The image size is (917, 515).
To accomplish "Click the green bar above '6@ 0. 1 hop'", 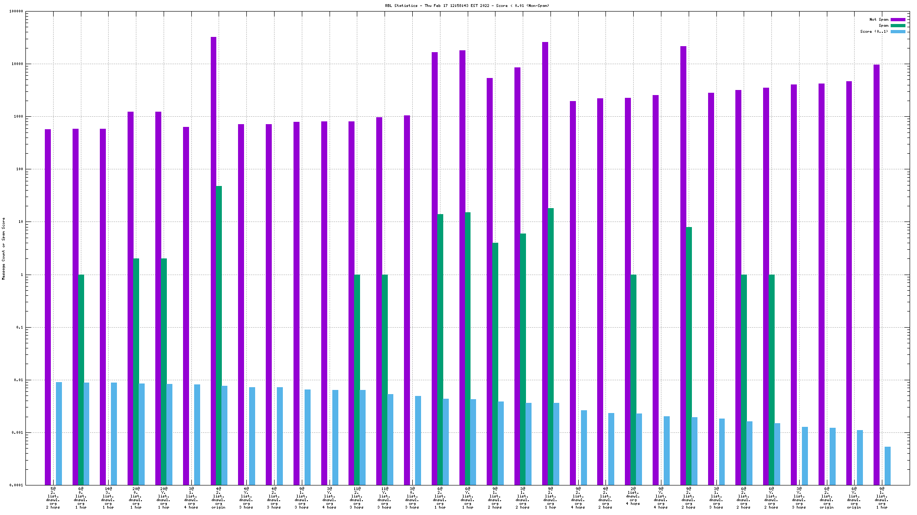I will coord(81,379).
